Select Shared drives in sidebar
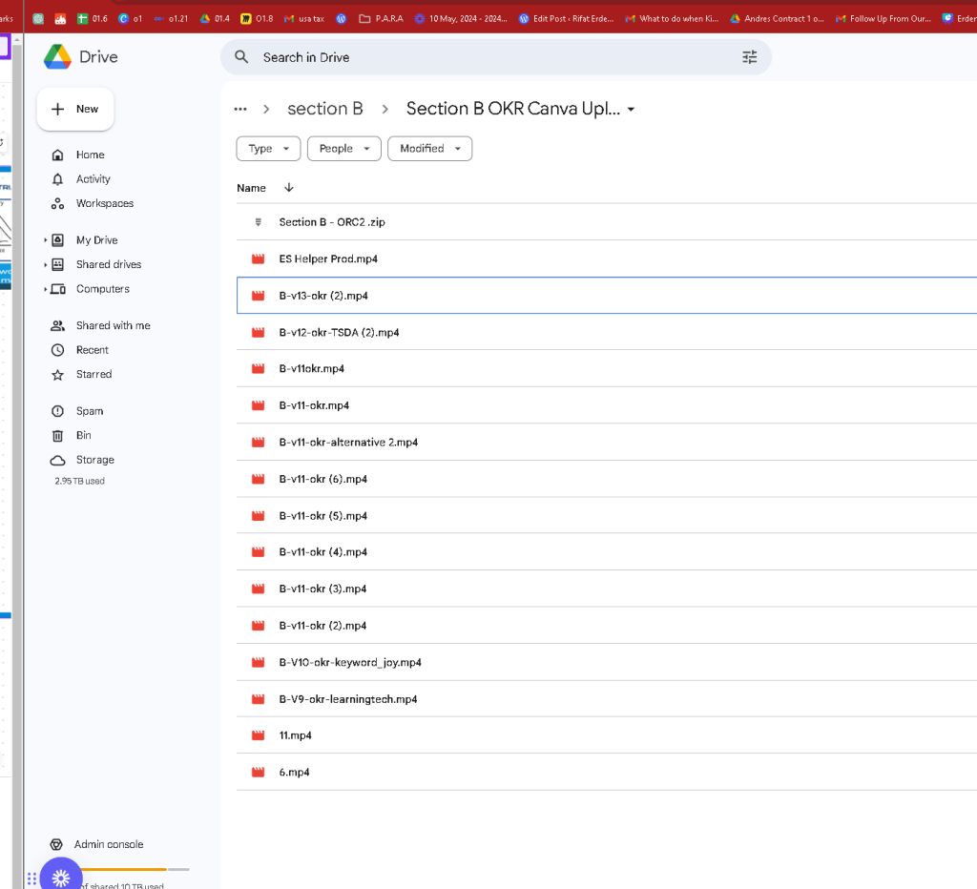 point(109,264)
